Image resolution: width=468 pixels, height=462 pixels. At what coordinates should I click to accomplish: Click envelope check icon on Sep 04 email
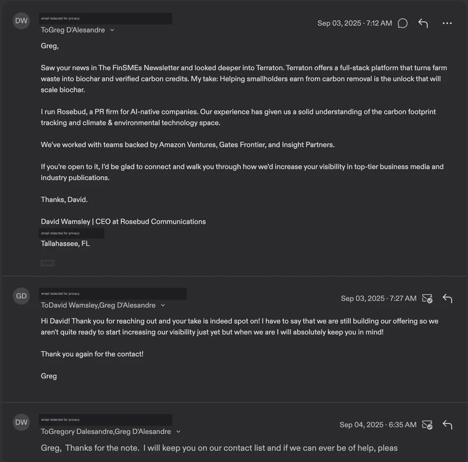(427, 425)
